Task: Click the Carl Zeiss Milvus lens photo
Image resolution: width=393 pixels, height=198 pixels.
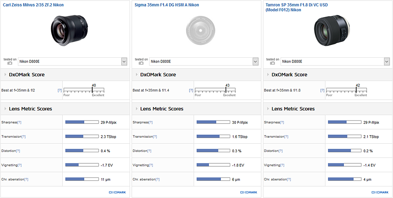Action: coord(70,30)
